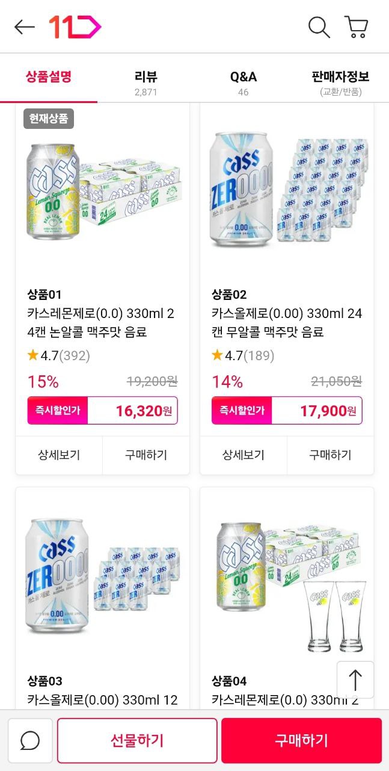Tap the 선물하기 gift button
The width and height of the screenshot is (389, 771).
coord(137,740)
